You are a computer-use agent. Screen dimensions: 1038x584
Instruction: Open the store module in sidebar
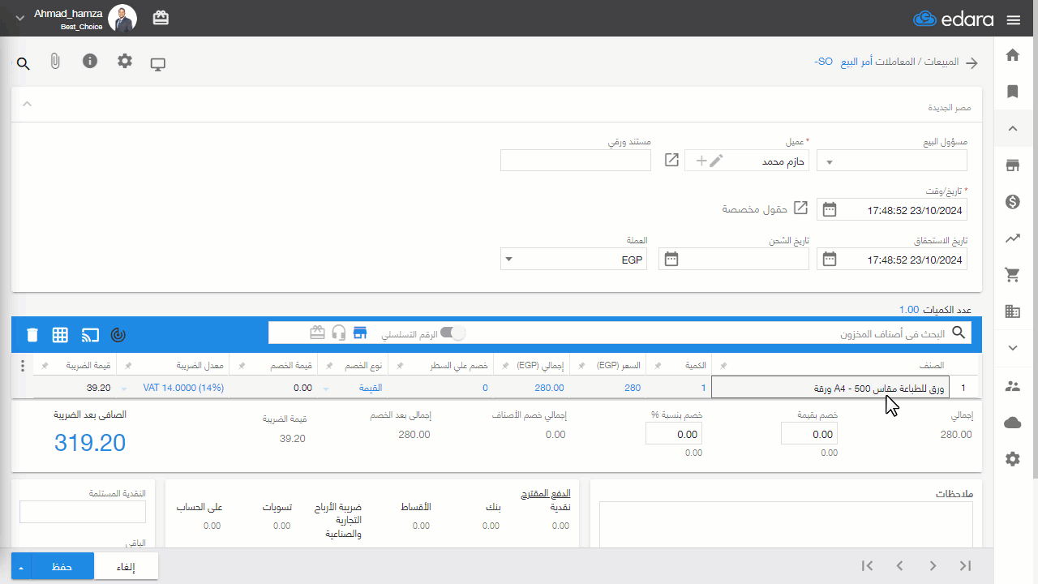tap(1012, 165)
